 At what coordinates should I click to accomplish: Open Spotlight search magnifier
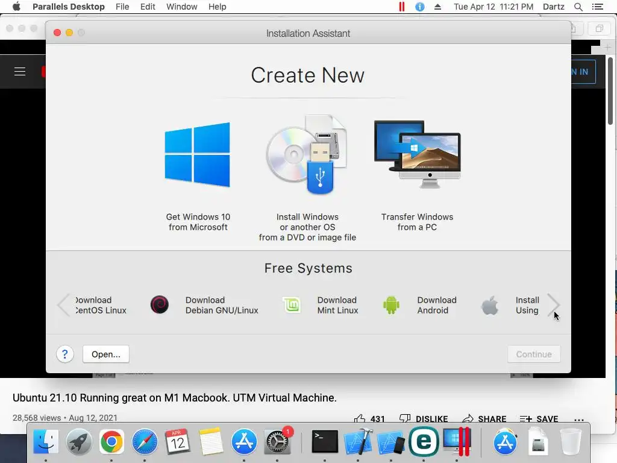(578, 7)
